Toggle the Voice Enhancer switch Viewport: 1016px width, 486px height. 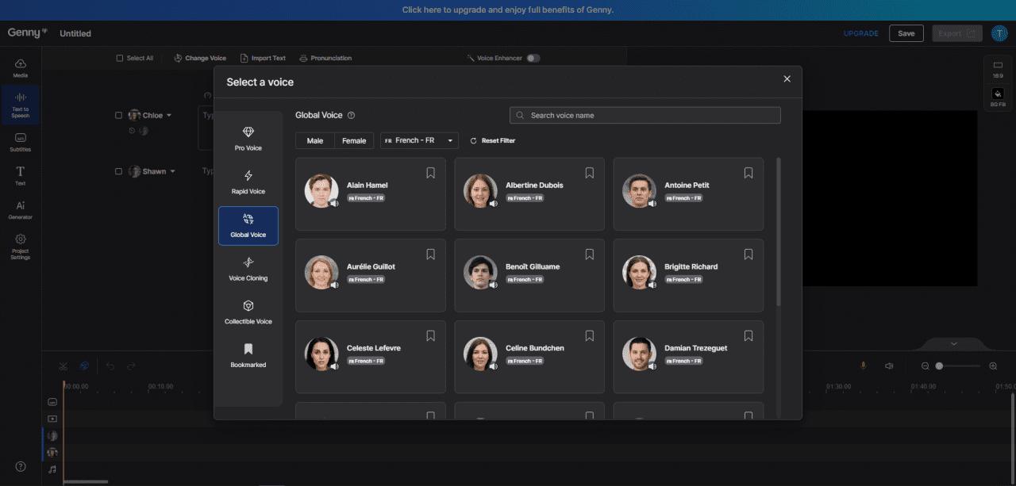533,58
